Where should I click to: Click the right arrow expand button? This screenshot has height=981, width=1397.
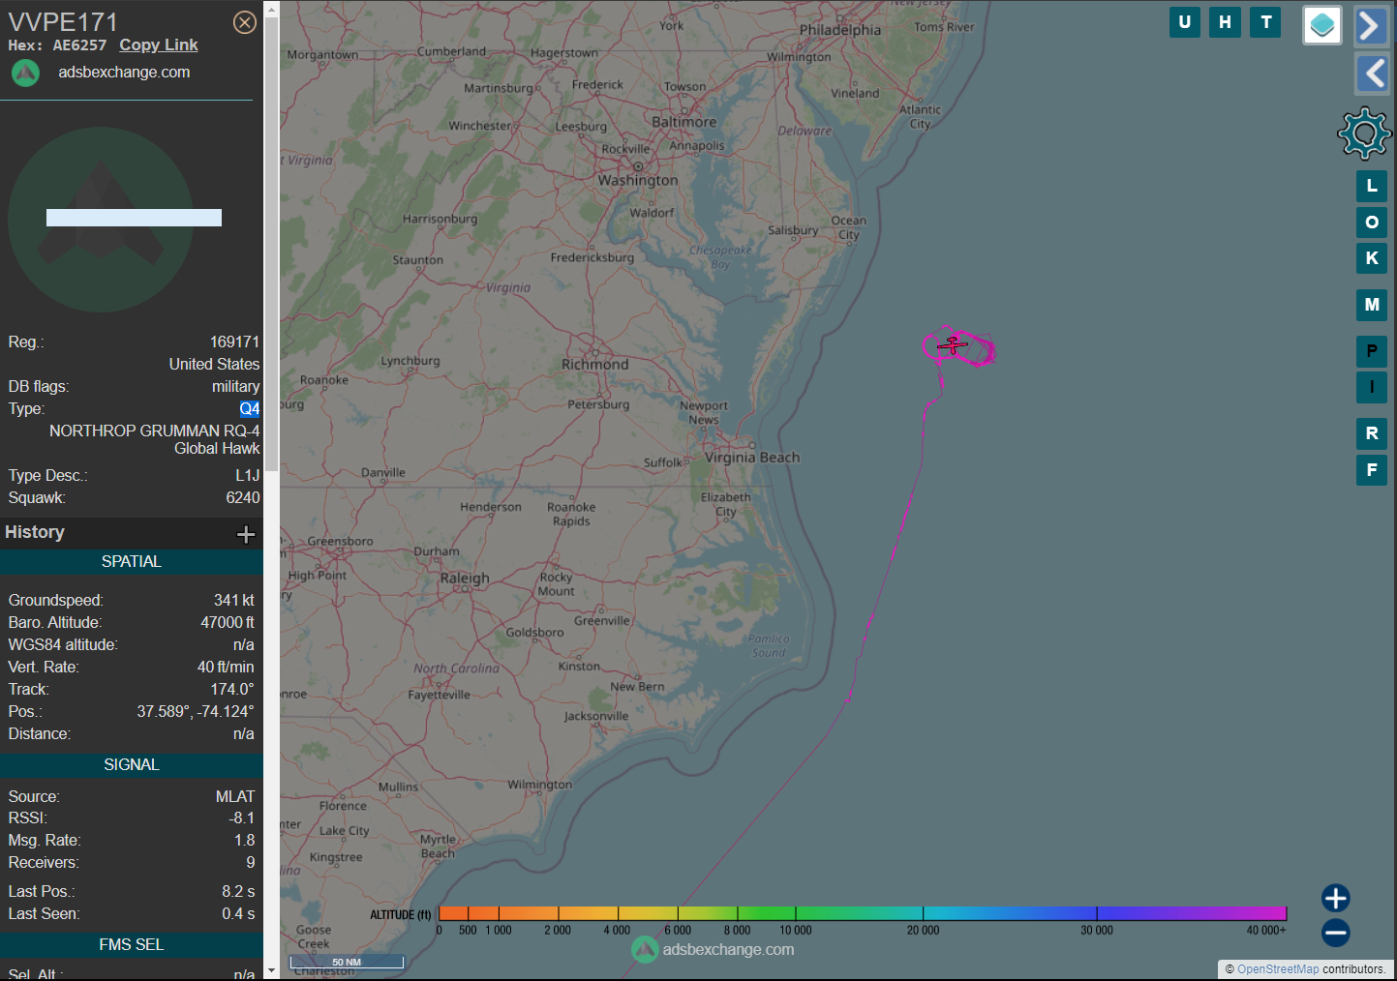pyautogui.click(x=1372, y=26)
